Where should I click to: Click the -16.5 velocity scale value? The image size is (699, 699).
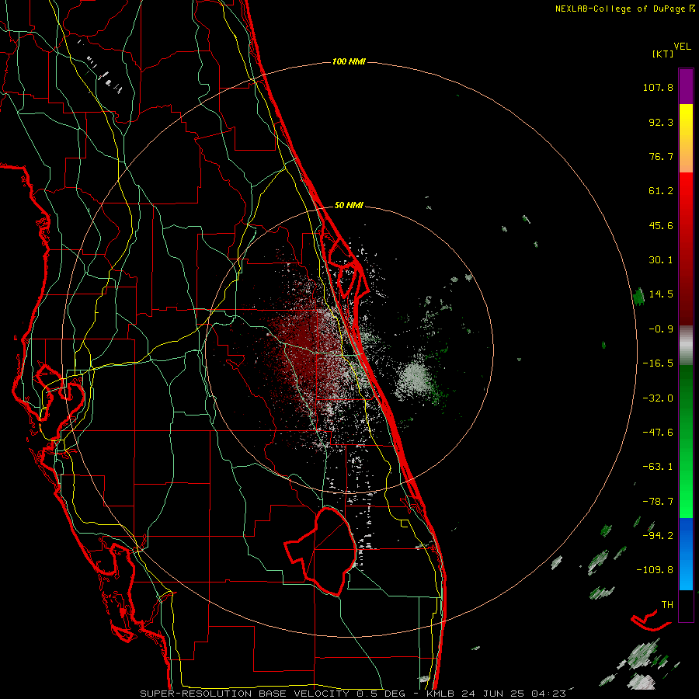click(x=658, y=363)
